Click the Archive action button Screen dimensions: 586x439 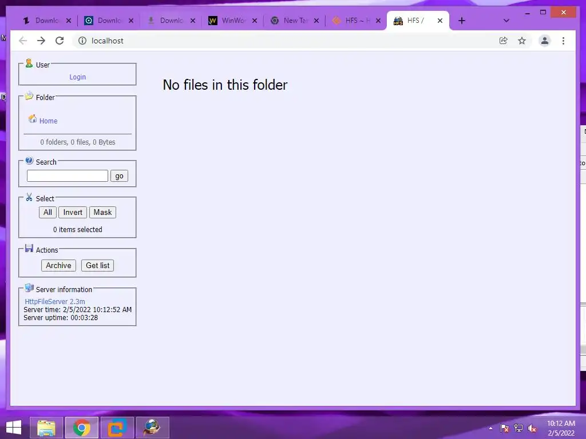58,265
